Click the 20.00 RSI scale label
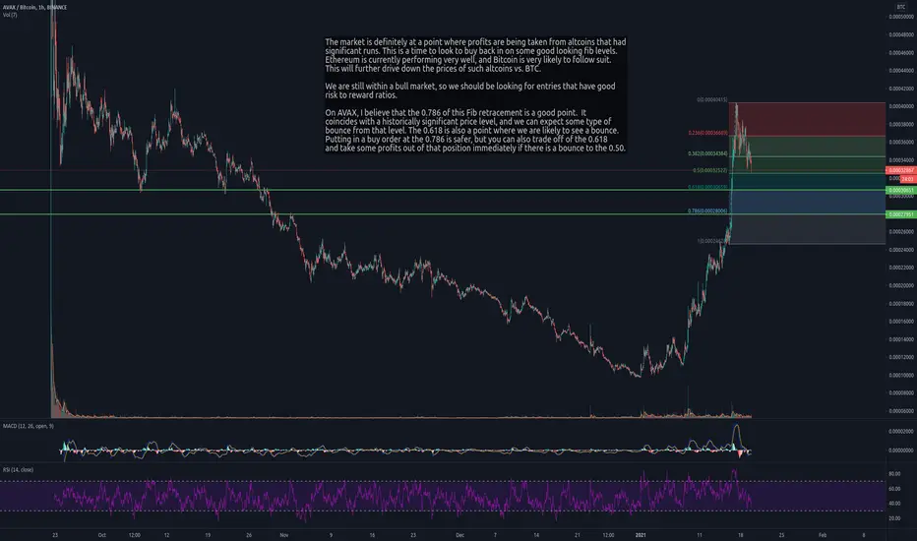The height and width of the screenshot is (541, 917). [x=894, y=518]
